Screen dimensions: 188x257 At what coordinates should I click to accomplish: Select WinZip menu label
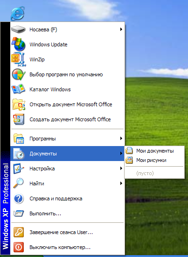click(37, 59)
